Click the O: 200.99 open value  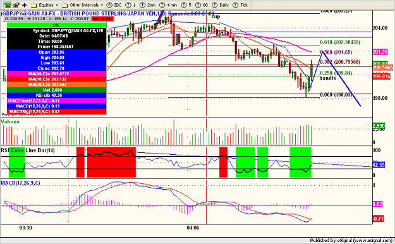click(14, 19)
